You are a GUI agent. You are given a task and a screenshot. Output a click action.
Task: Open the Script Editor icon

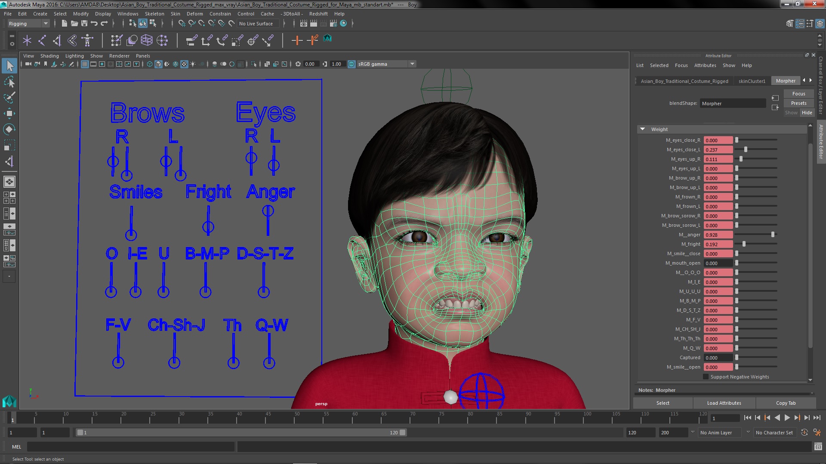[818, 447]
